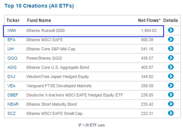Click the Fund Name column header
The height and width of the screenshot is (135, 183).
(x=39, y=20)
